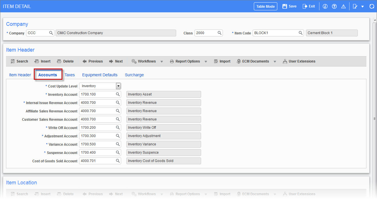Click the refresh icon at top right
The width and height of the screenshot is (377, 199).
tap(372, 6)
